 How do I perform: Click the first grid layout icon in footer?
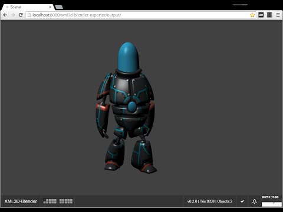[50, 201]
